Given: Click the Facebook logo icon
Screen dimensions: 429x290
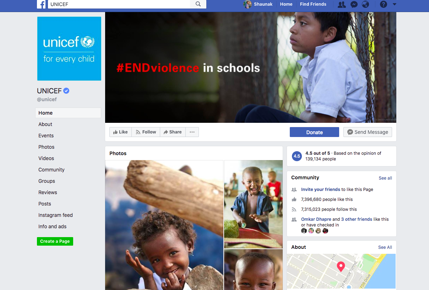Looking at the screenshot, I should (x=42, y=4).
